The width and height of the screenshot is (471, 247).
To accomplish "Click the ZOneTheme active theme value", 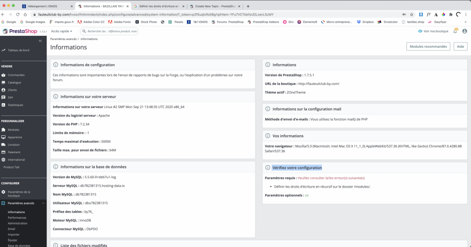I will [x=296, y=92].
